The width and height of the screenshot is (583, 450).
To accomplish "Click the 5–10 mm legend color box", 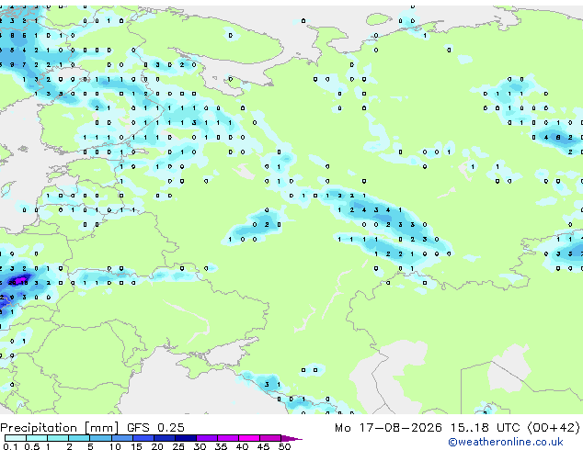I will [100, 438].
